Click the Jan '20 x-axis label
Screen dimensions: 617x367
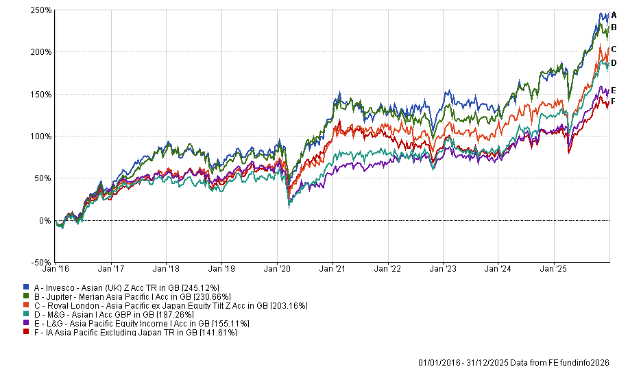pos(277,270)
